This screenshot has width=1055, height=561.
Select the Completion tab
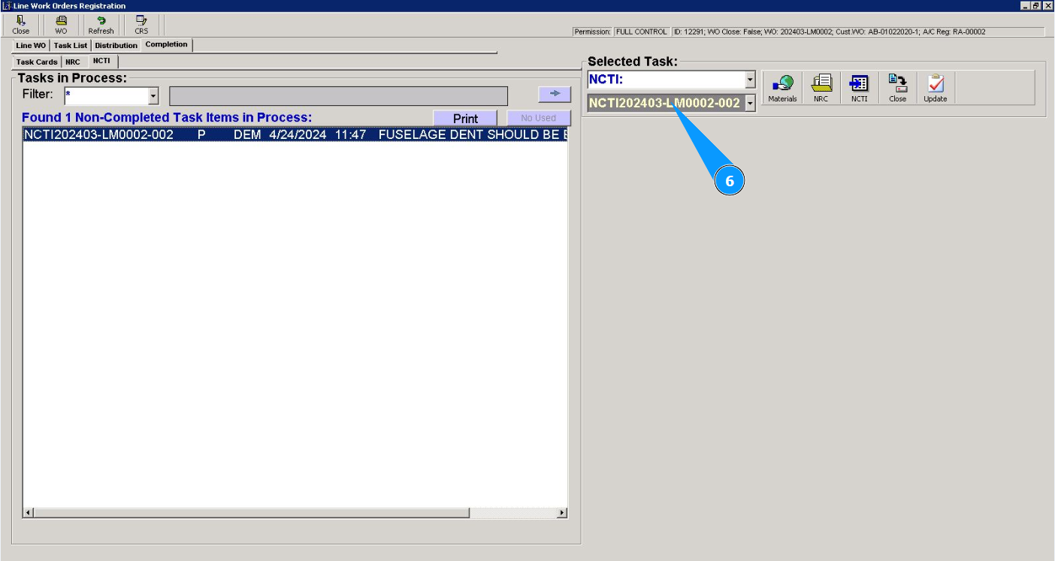click(x=167, y=45)
